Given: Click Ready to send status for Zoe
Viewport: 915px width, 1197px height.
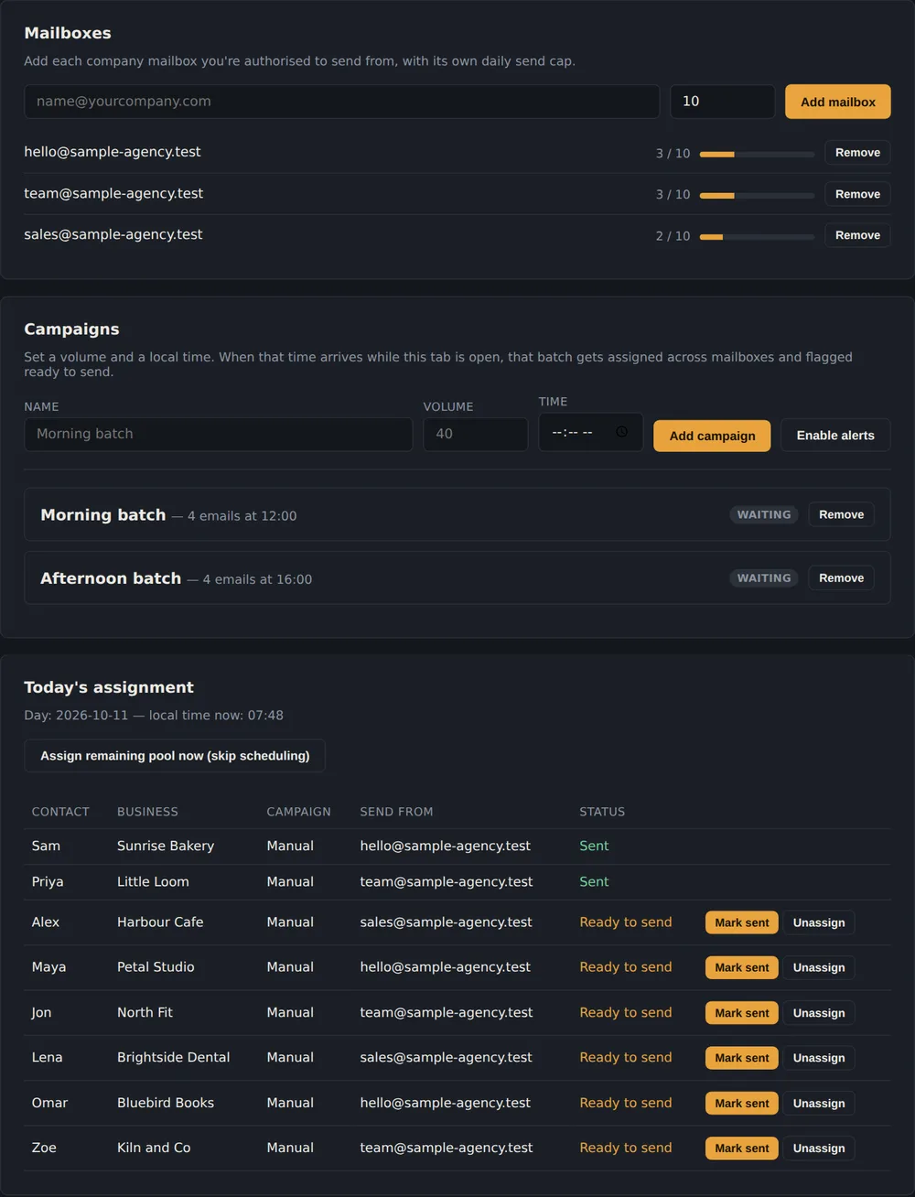Looking at the screenshot, I should point(626,1148).
